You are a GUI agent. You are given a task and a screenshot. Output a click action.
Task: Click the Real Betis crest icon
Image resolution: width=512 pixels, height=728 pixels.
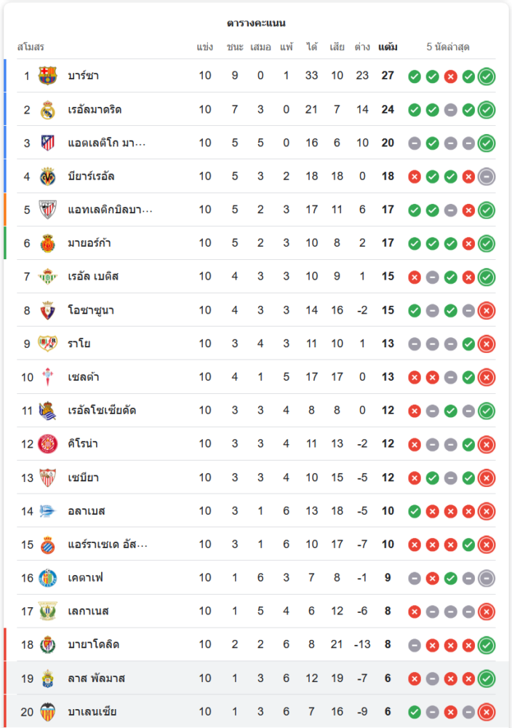pos(48,277)
